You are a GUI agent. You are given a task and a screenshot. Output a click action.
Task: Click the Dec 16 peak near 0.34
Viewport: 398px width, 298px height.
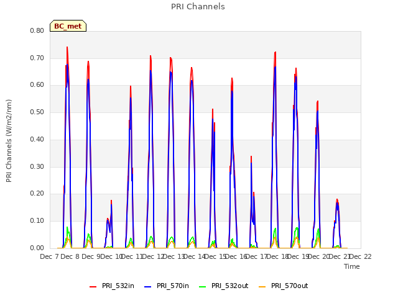251,156
